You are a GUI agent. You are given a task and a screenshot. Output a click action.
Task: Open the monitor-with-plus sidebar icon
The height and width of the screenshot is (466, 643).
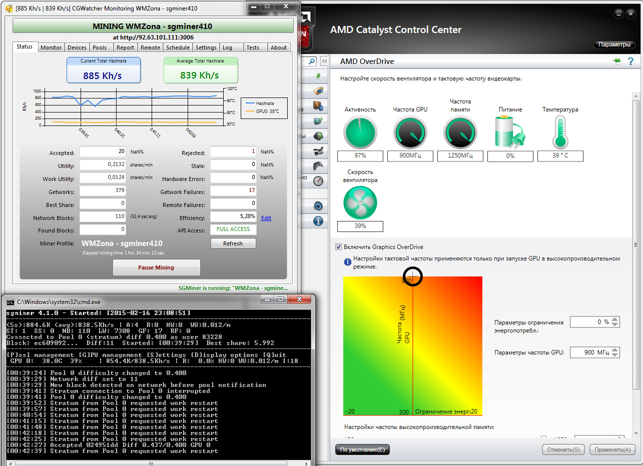pyautogui.click(x=318, y=120)
